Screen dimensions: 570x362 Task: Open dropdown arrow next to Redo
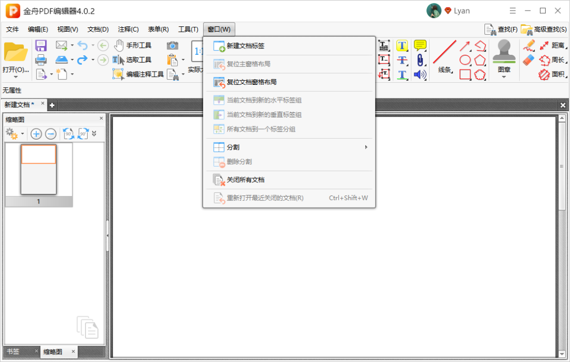point(93,60)
